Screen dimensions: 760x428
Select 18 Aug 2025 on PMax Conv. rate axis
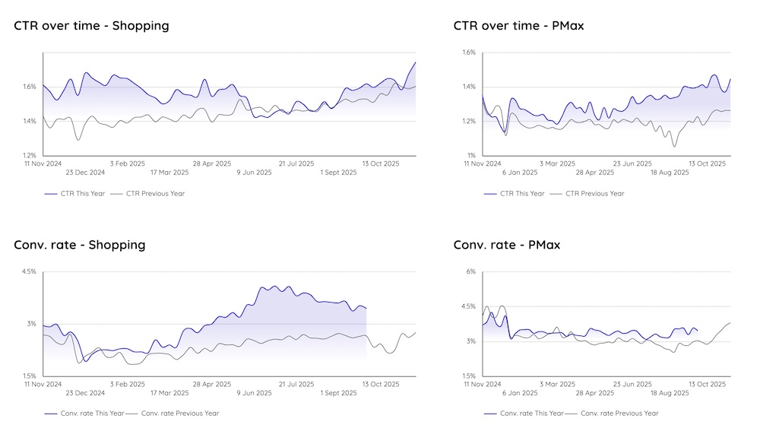coord(670,393)
